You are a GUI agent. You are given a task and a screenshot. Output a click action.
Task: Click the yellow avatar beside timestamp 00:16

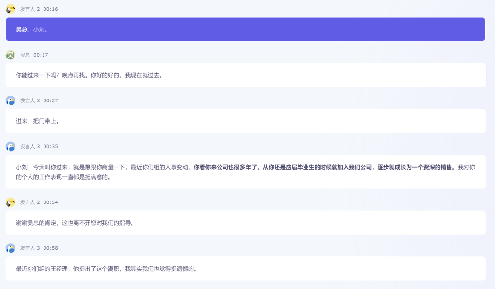coord(10,9)
